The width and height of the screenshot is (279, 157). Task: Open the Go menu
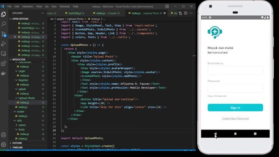(47, 7)
